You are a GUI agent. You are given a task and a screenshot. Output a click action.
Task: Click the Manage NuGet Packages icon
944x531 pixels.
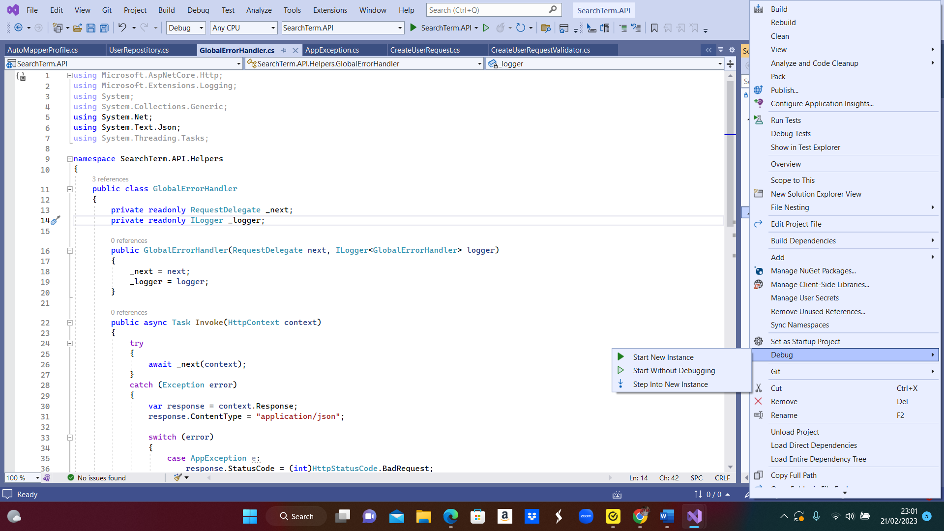[x=759, y=271]
